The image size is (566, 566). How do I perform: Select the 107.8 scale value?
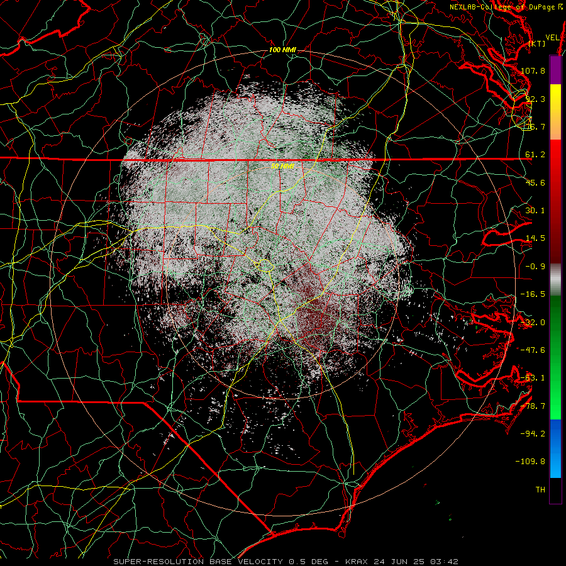point(533,70)
